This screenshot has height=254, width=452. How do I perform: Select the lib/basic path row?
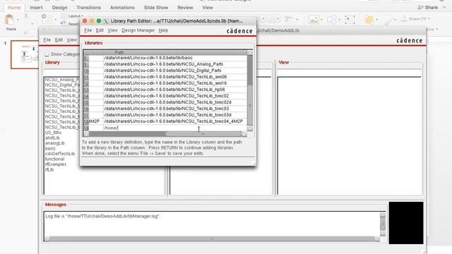pos(174,58)
